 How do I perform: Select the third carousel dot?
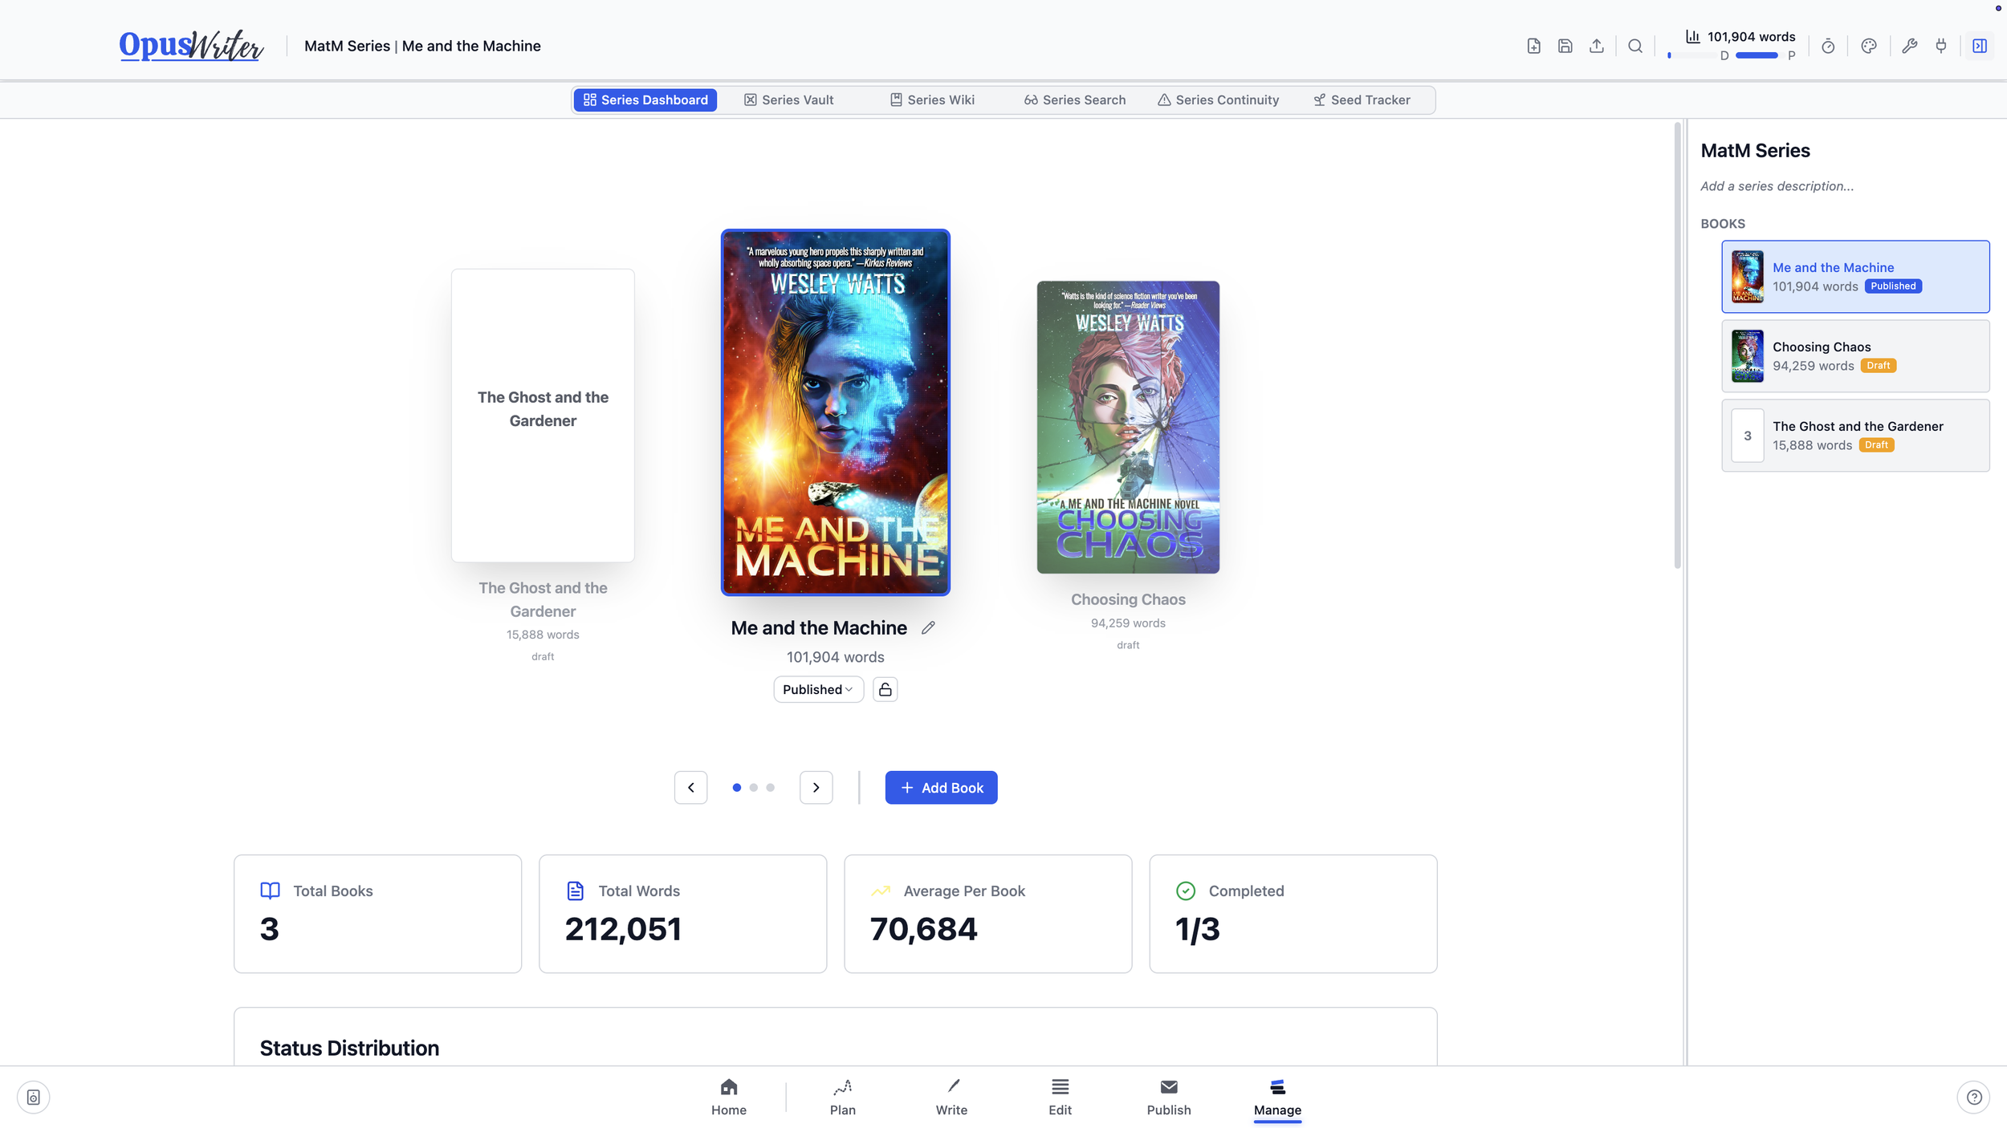point(770,787)
